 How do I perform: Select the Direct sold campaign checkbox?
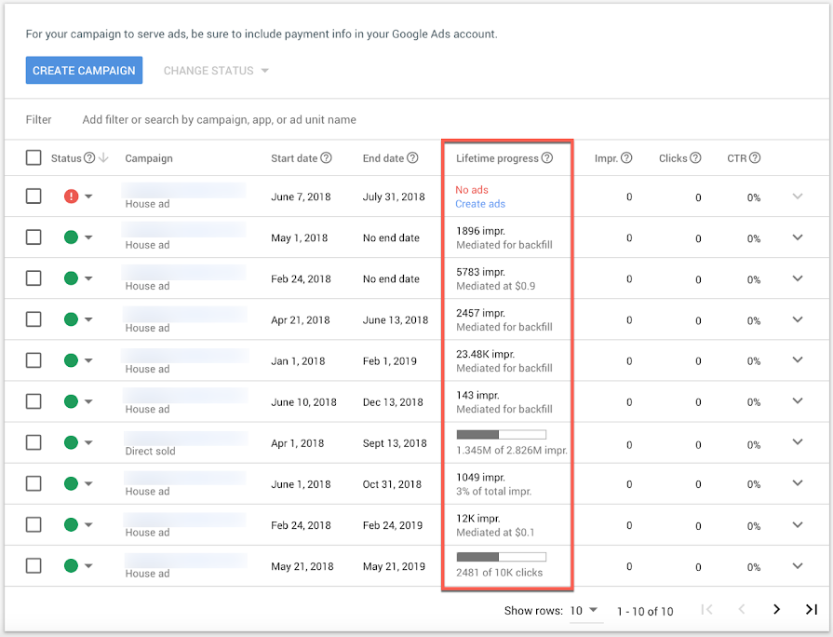coord(34,442)
